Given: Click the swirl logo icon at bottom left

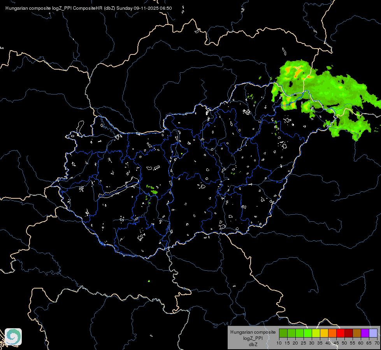Looking at the screenshot, I should click(13, 337).
